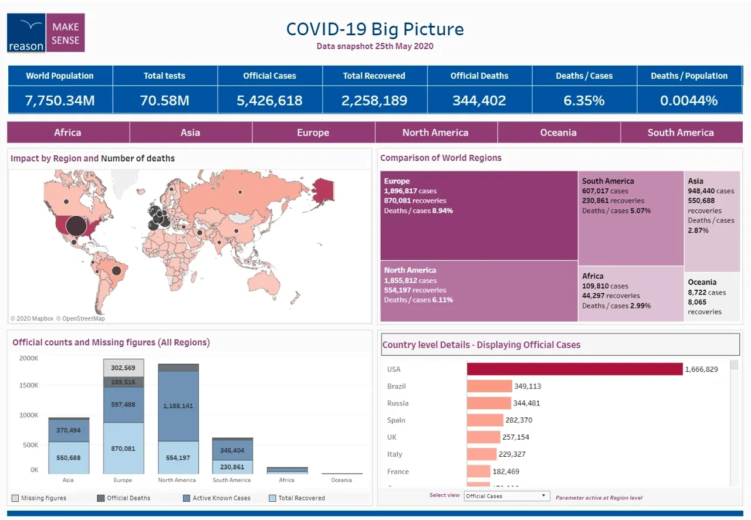
Task: Click the Total Recovered 2,258,189 card
Action: (374, 90)
